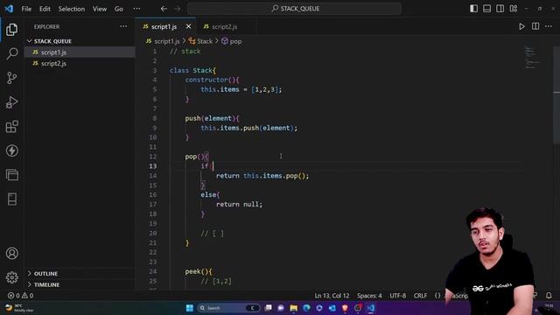The height and width of the screenshot is (315, 560).
Task: Click the Windows taskbar Search box
Action: (x=228, y=308)
